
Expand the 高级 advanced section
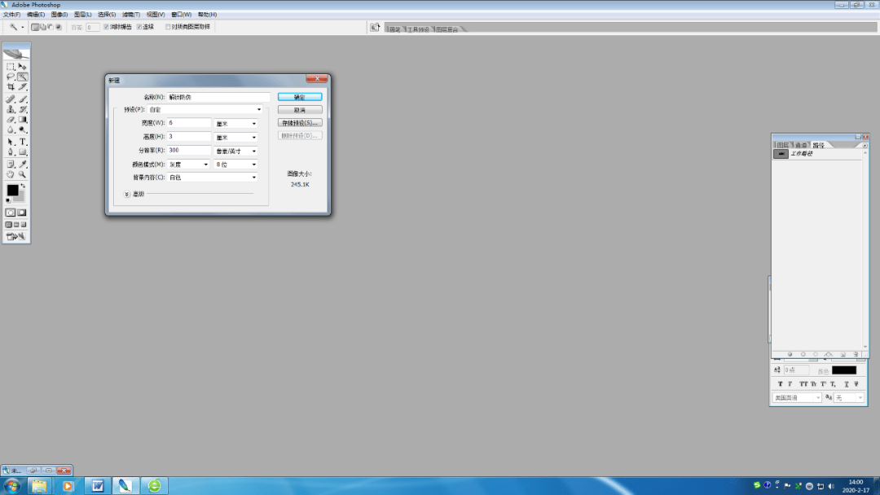127,194
